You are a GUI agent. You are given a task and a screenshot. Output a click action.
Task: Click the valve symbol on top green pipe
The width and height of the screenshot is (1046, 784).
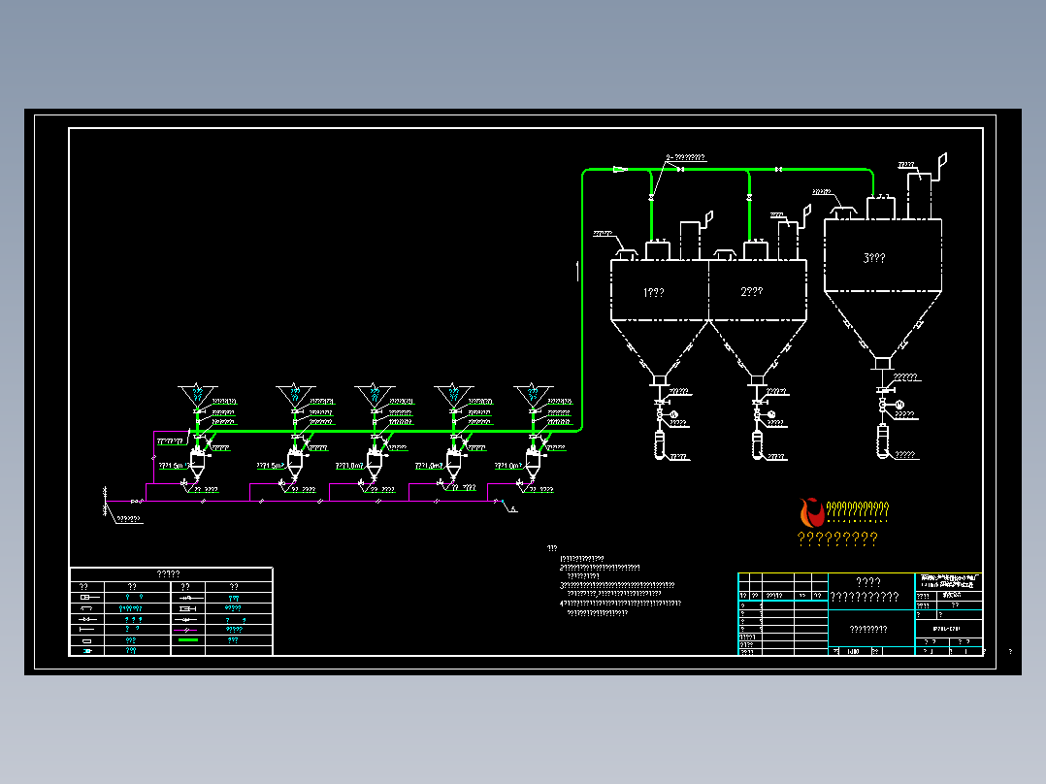[x=680, y=170]
